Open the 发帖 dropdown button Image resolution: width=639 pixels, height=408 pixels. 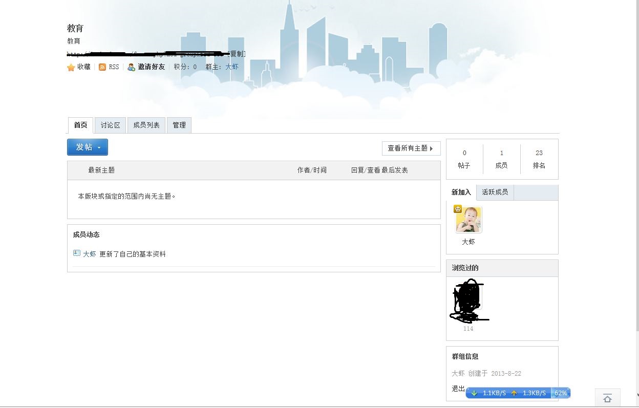coord(88,147)
